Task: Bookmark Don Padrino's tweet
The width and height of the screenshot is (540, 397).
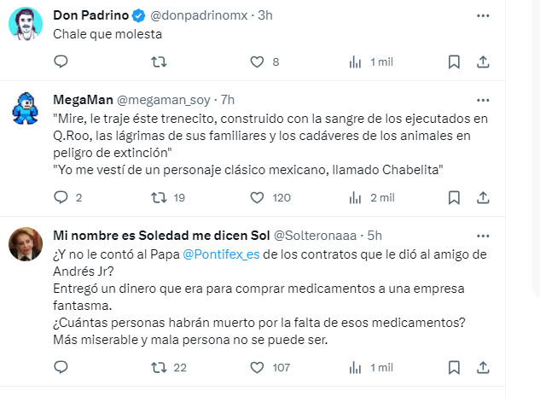Action: pyautogui.click(x=455, y=61)
